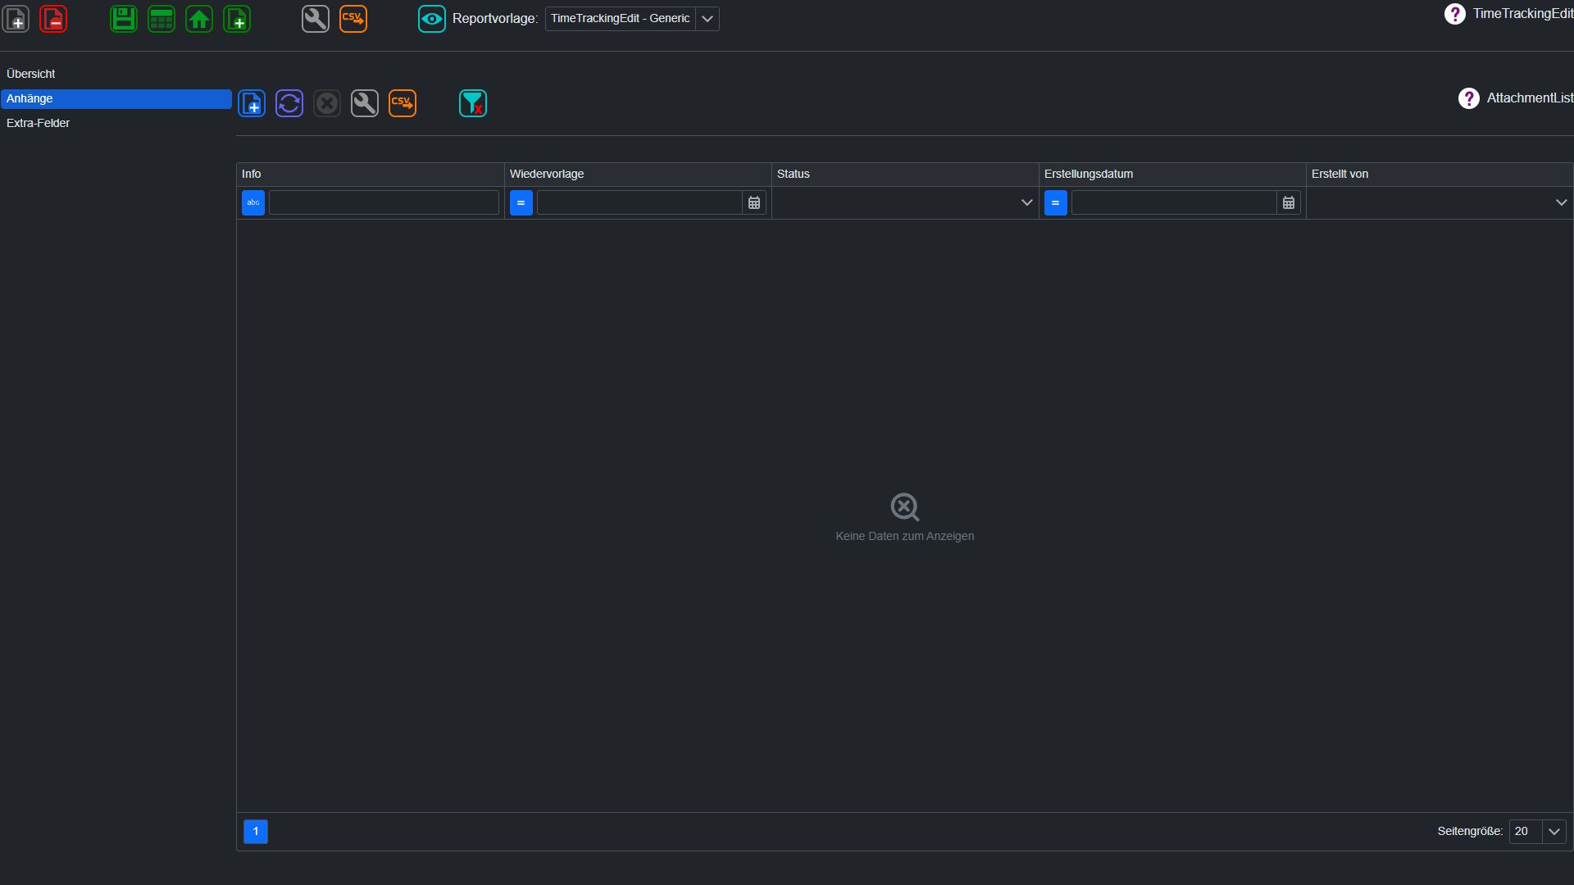The image size is (1574, 885).
Task: Expand the Erstellt von filter dropdown
Action: (x=1561, y=202)
